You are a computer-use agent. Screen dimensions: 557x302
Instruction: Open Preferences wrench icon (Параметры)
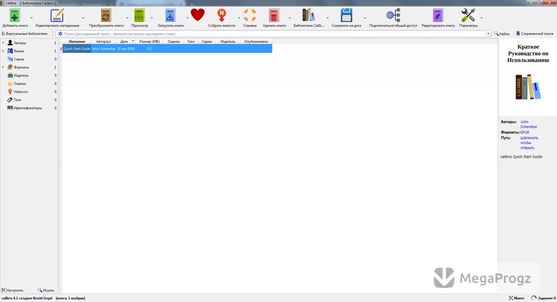coord(468,16)
